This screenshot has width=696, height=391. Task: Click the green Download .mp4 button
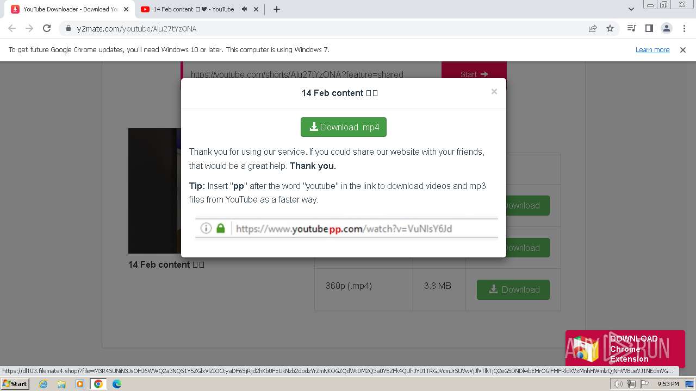point(343,127)
